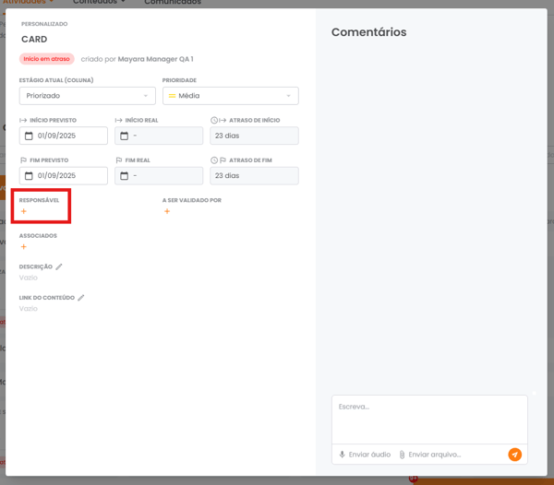Click the Início em atraso status badge
Image resolution: width=554 pixels, height=485 pixels.
pyautogui.click(x=47, y=58)
